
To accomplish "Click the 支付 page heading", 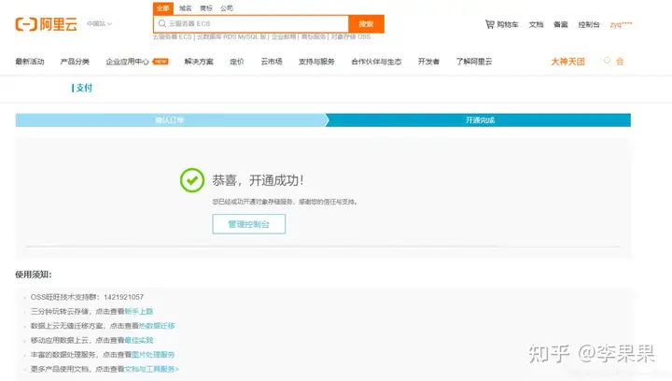I will point(84,88).
